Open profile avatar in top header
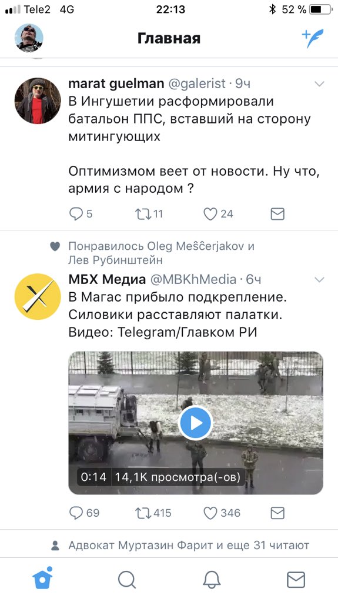338x602 pixels. pos(29,38)
